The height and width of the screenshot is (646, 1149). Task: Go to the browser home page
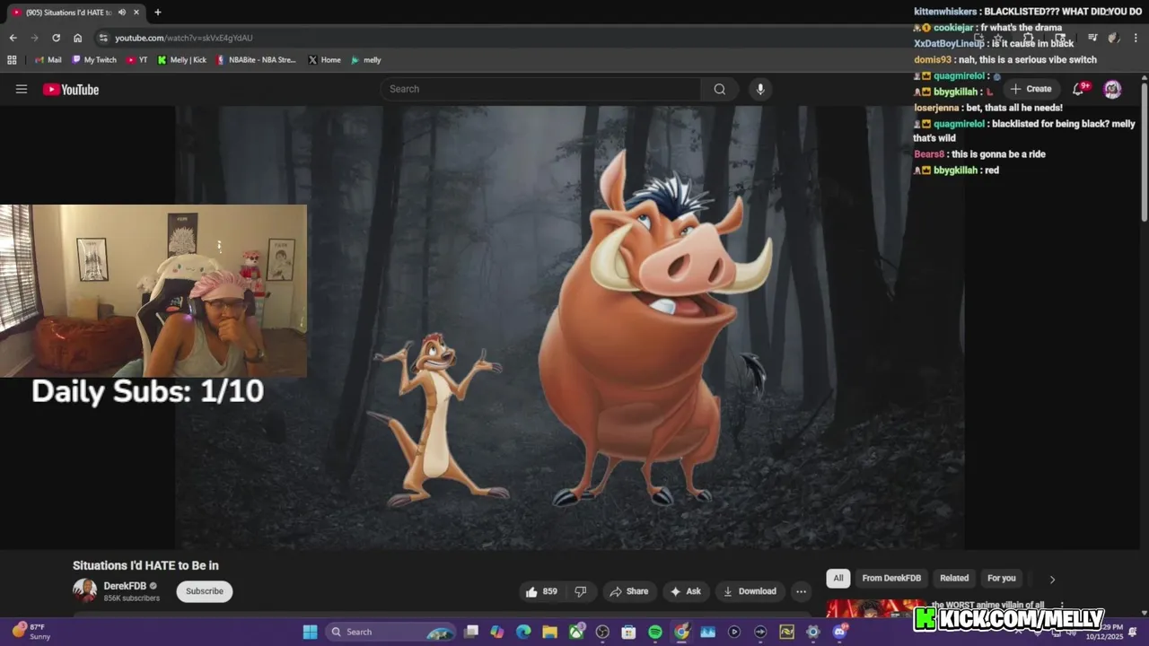pos(77,38)
